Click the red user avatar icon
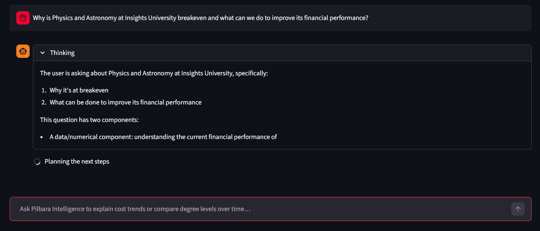Image resolution: width=540 pixels, height=231 pixels. pyautogui.click(x=23, y=18)
